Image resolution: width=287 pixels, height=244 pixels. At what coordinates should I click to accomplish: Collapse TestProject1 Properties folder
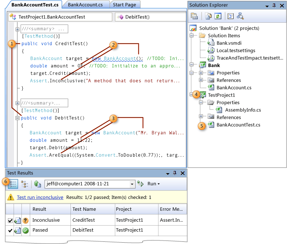[201, 102]
